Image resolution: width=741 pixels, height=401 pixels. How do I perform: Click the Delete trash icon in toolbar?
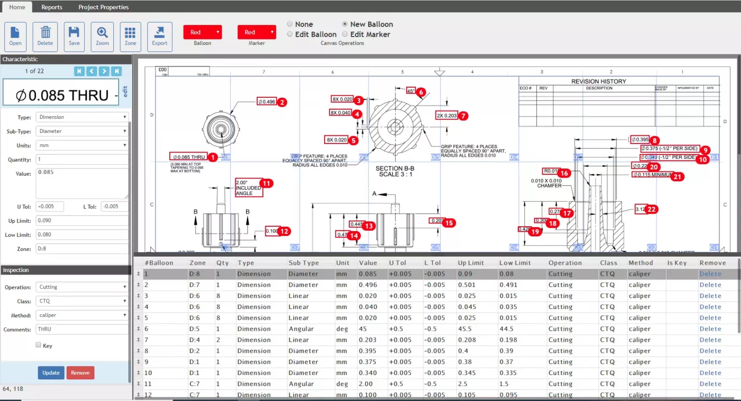45,36
